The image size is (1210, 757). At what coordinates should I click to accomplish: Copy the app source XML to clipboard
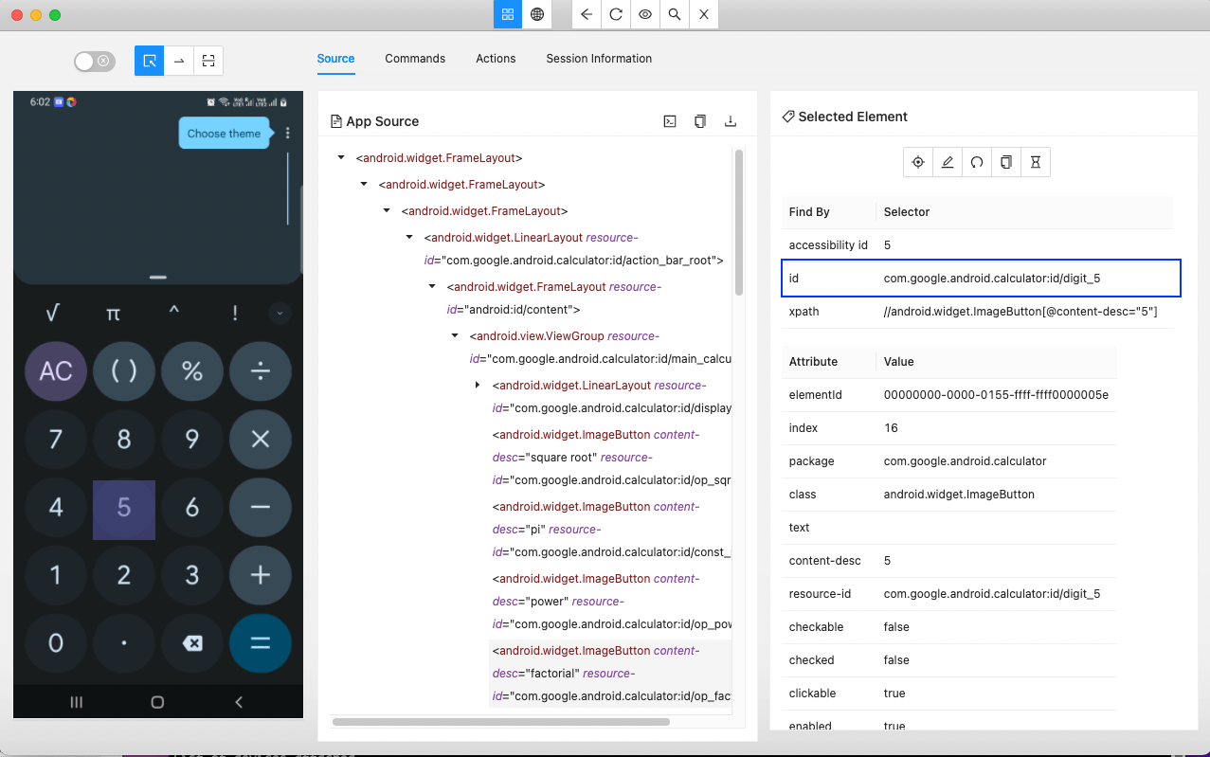(699, 121)
